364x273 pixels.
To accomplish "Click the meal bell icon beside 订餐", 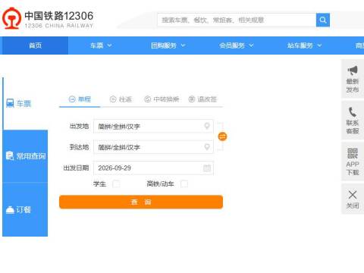I will tap(10, 210).
